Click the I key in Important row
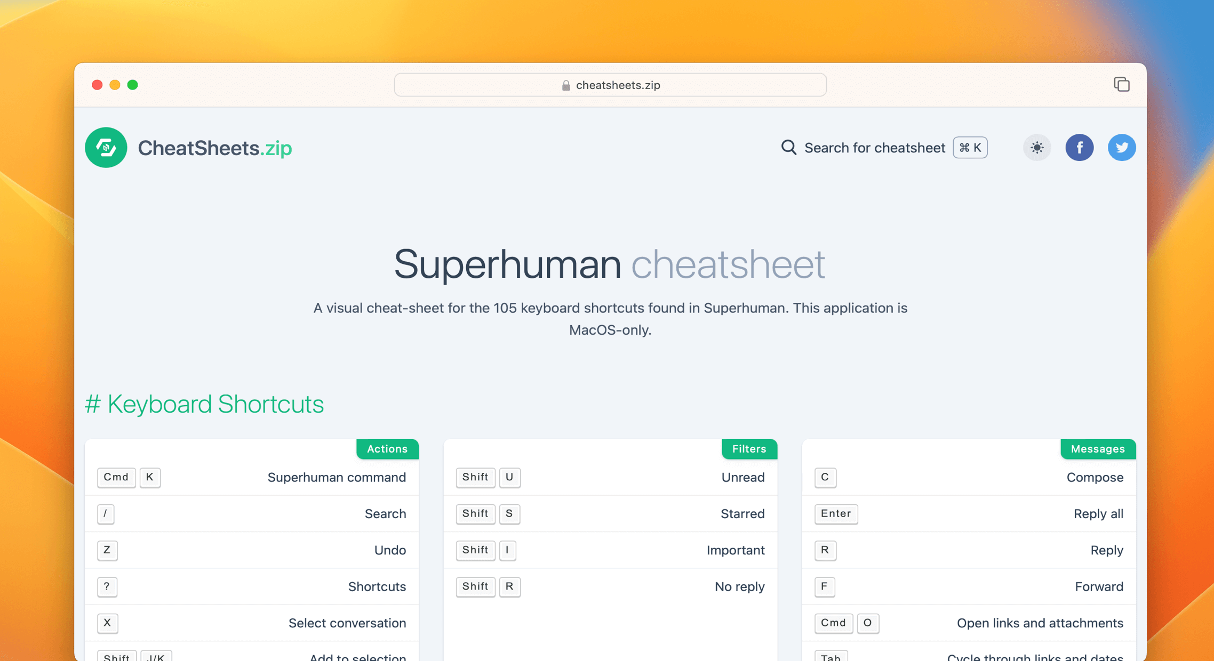 507,550
